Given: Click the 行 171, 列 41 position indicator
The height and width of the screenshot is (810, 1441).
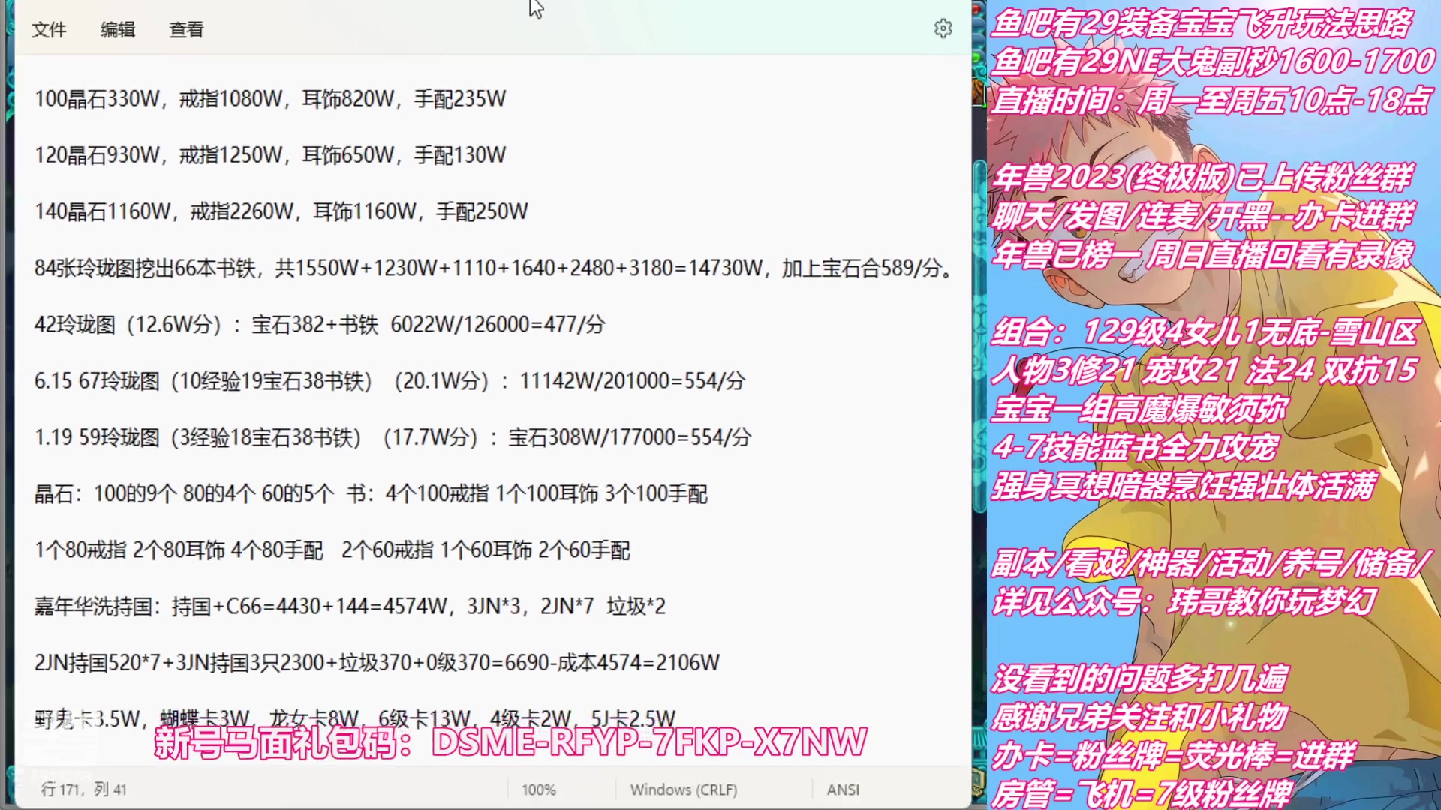Looking at the screenshot, I should pyautogui.click(x=84, y=789).
